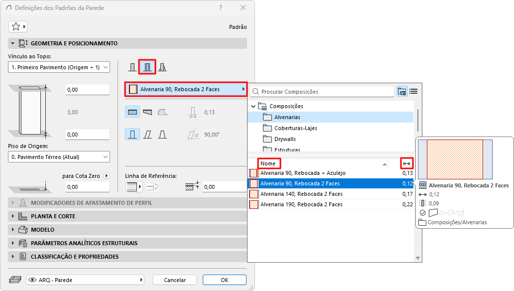Switch composite list to folder view
Image resolution: width=514 pixels, height=291 pixels.
pos(402,91)
